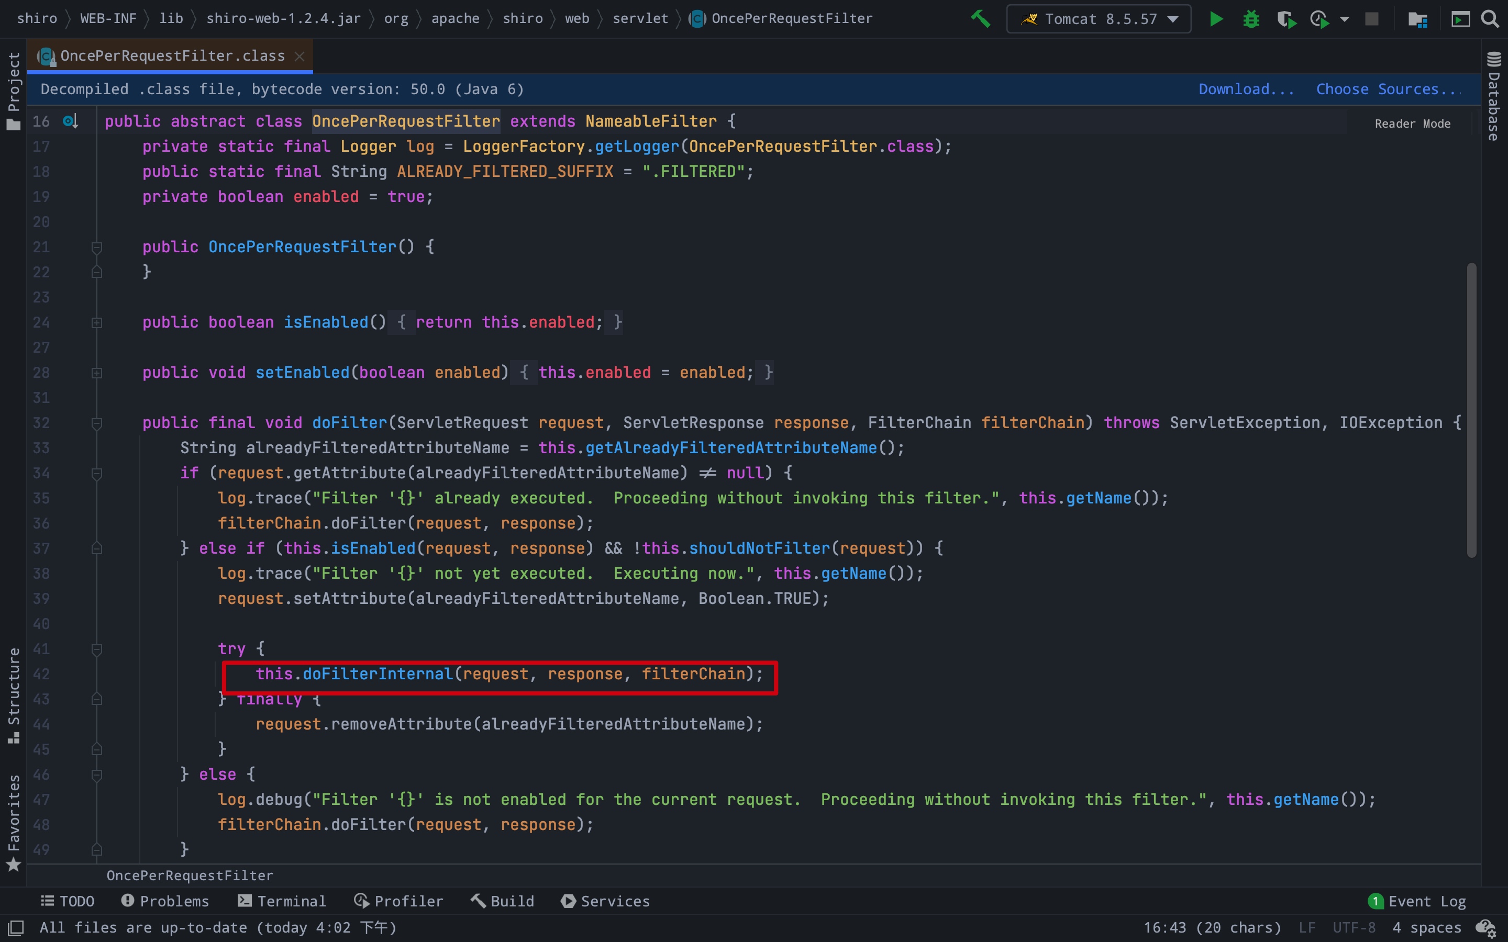The height and width of the screenshot is (942, 1508).
Task: Collapse the if block at line 34
Action: (x=96, y=474)
